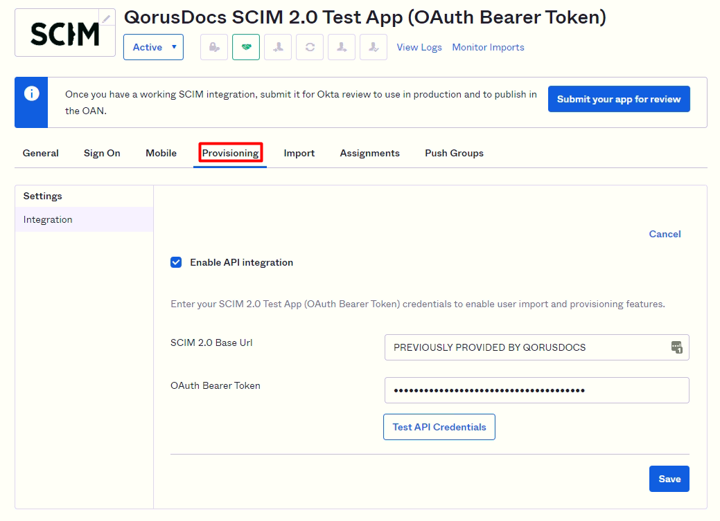The image size is (720, 521).
Task: Click the Settings heading in the sidebar
Action: pyautogui.click(x=43, y=196)
